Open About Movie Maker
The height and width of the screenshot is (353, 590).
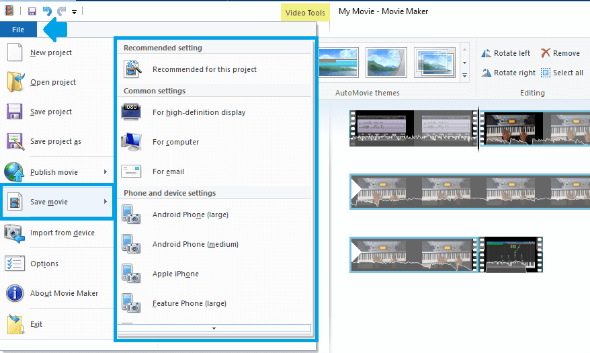click(65, 293)
